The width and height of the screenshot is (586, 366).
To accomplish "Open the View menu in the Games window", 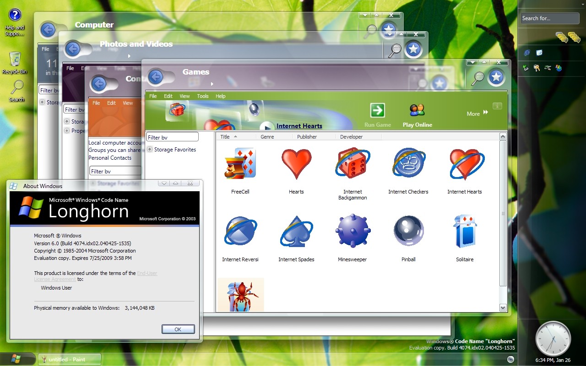I will tap(184, 96).
